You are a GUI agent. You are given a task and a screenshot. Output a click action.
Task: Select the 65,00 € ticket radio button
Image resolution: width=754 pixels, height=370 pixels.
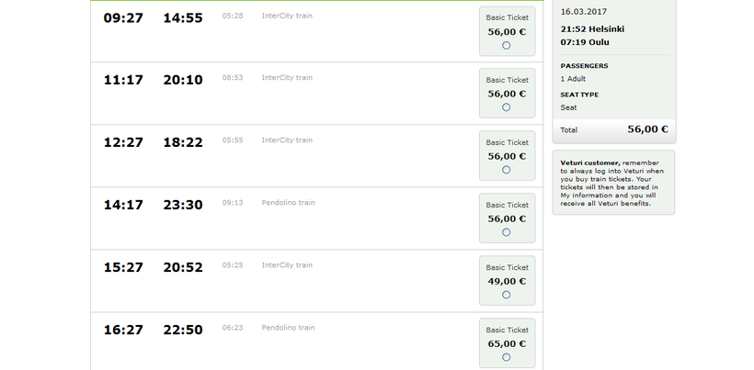pyautogui.click(x=507, y=357)
